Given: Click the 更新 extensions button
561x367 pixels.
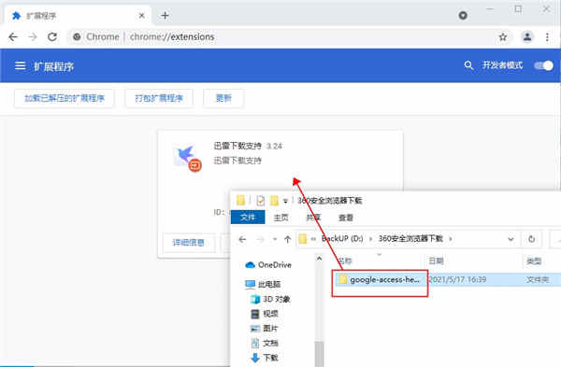Looking at the screenshot, I should click(x=223, y=98).
